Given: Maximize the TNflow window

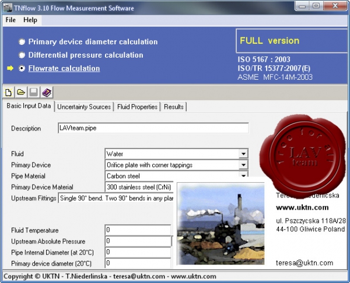Looking at the screenshot, I should pyautogui.click(x=316, y=6).
